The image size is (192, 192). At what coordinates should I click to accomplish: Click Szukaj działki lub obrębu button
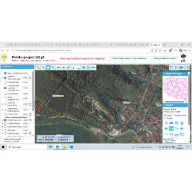165,58
